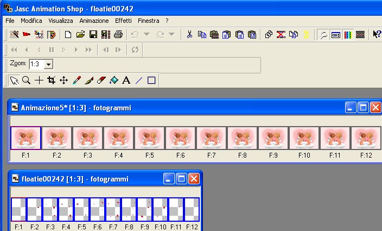Click the Copy icon
This screenshot has width=382, height=231.
(x=202, y=34)
